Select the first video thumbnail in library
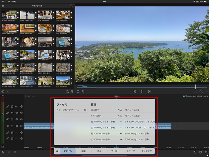Viewport: 209px width, 157px height. point(9,15)
